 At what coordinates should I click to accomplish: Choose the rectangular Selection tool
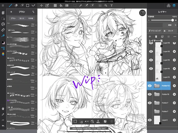pyautogui.click(x=75, y=5)
